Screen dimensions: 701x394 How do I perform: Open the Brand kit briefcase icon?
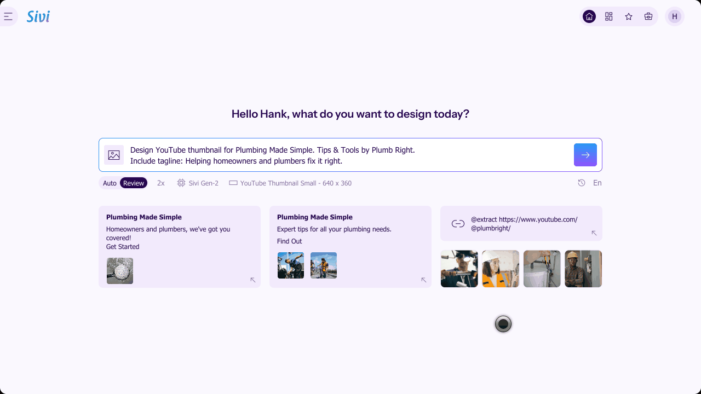tap(648, 16)
